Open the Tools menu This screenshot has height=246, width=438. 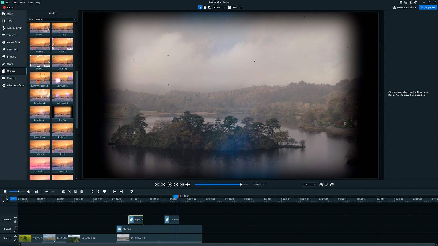[x=22, y=3]
